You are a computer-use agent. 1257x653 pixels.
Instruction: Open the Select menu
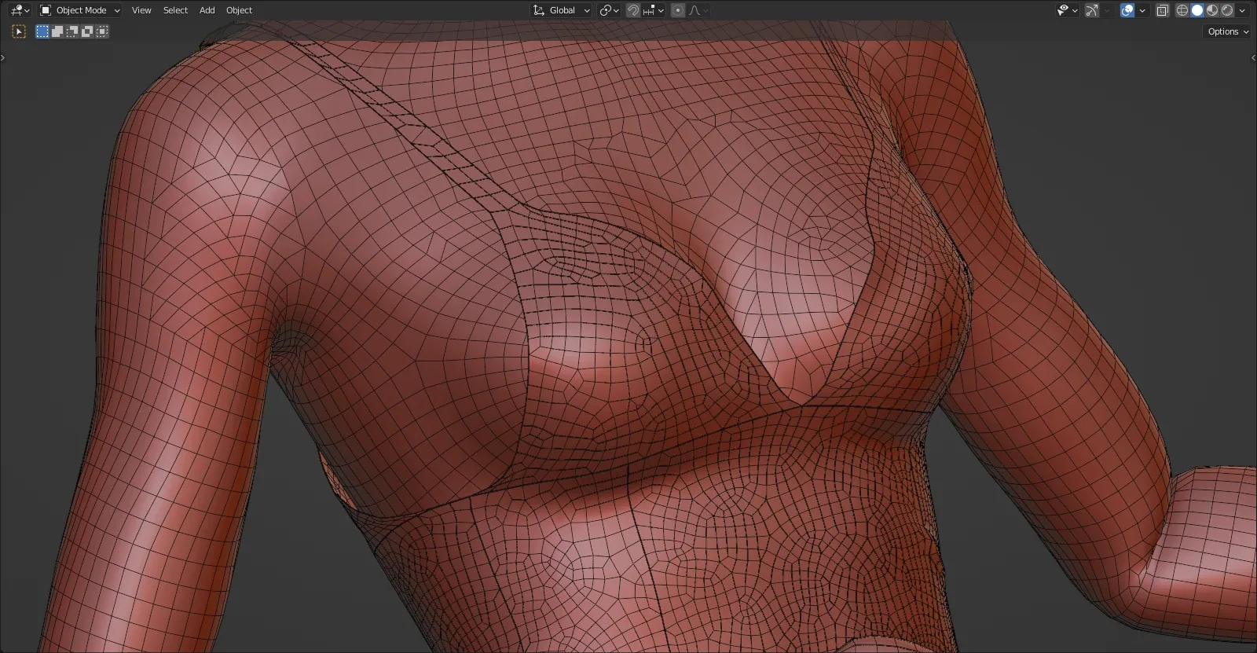click(175, 10)
